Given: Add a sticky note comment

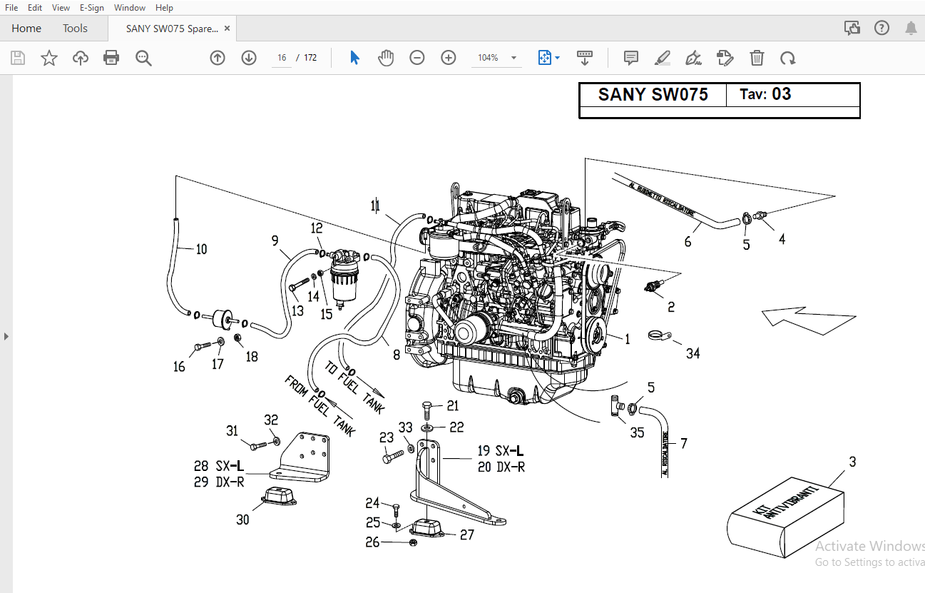Looking at the screenshot, I should click(x=631, y=58).
